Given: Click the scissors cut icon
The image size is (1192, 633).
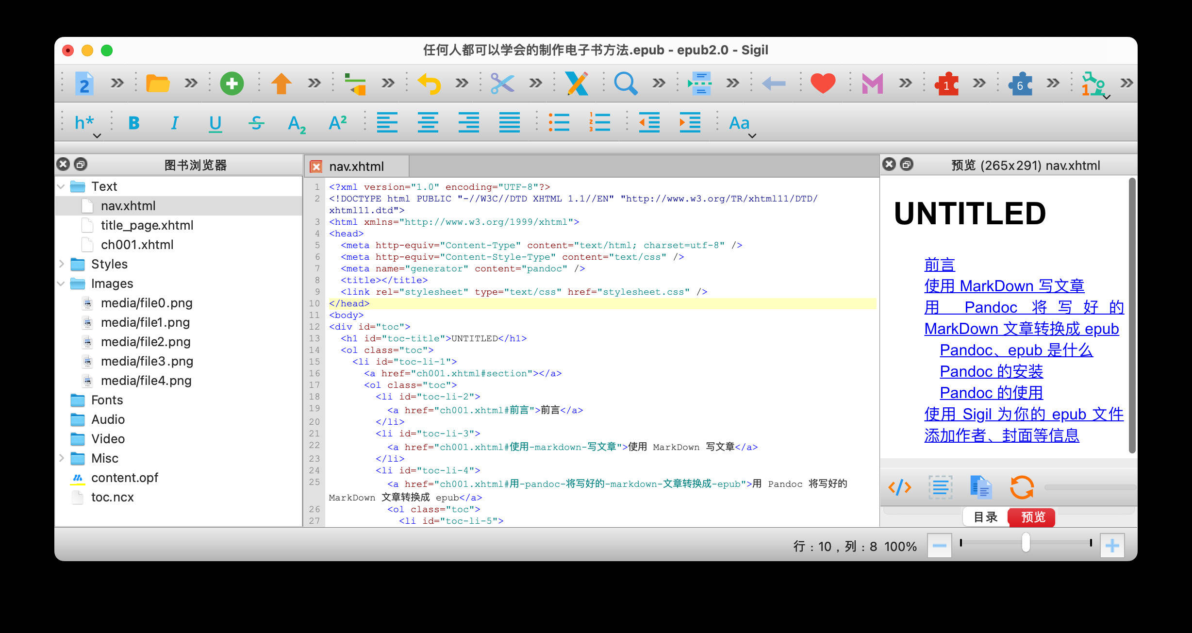Looking at the screenshot, I should (x=502, y=83).
